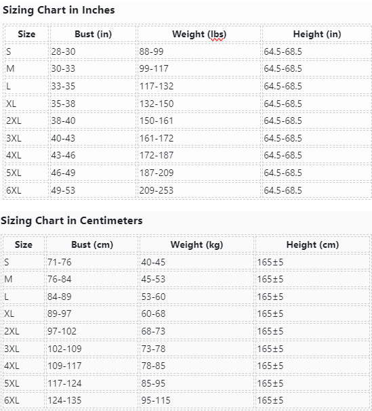Select the 'Bust (in)' column header
Viewport: 372px width, 411px height.
pyautogui.click(x=93, y=34)
